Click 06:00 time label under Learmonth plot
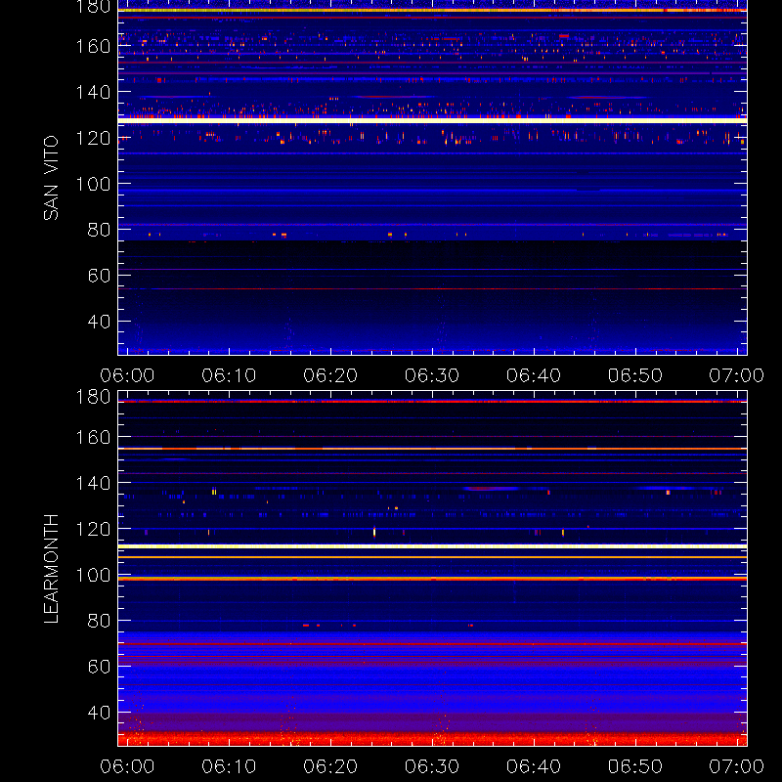This screenshot has width=782, height=782. point(127,766)
